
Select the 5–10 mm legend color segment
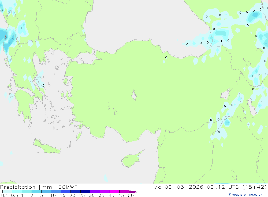[x=46, y=192]
